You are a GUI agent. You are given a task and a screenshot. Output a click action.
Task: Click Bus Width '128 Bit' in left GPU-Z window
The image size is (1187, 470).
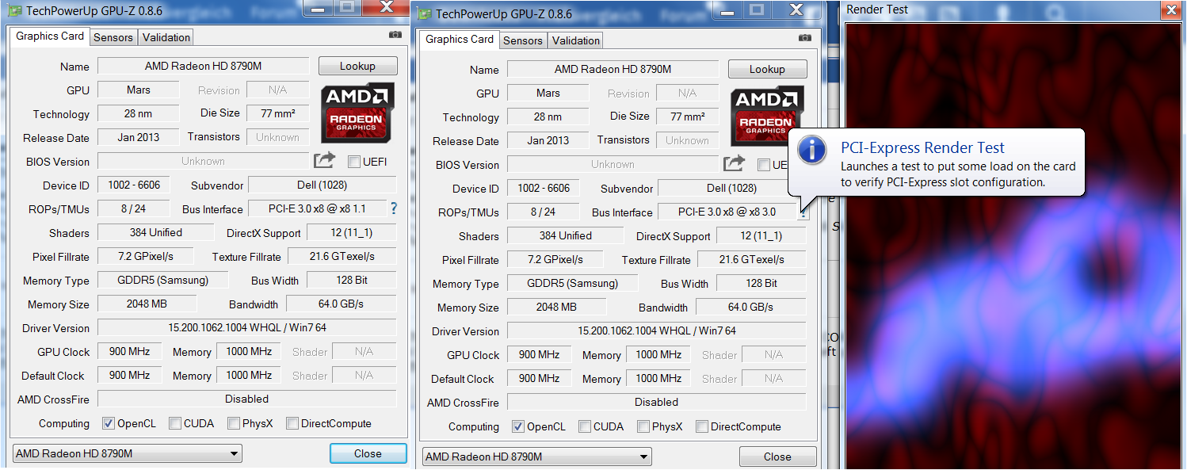click(x=352, y=280)
